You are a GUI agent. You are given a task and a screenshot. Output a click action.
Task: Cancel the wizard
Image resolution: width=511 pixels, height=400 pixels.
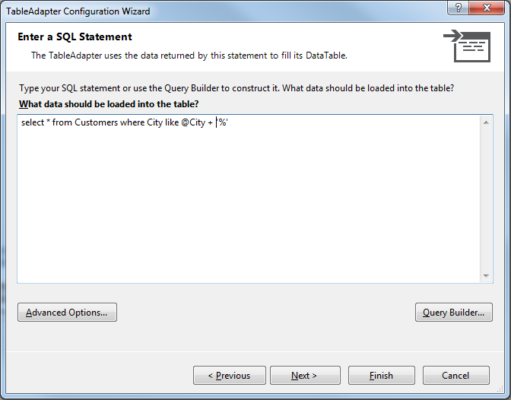pyautogui.click(x=456, y=375)
